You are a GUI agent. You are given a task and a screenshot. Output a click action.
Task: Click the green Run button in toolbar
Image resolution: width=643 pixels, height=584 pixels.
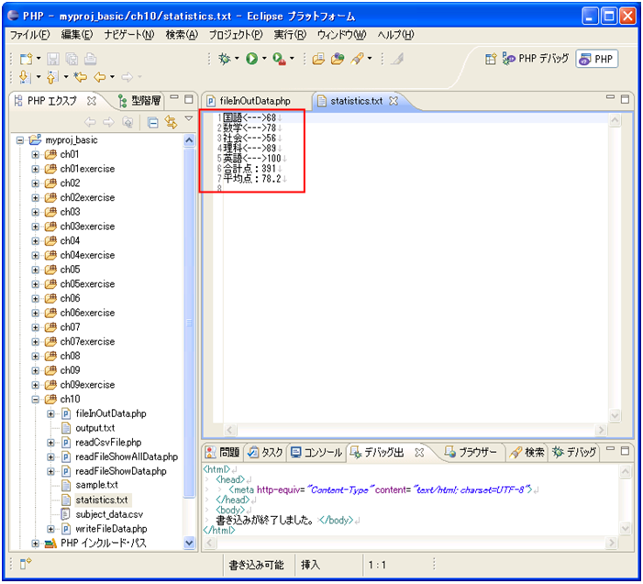click(x=251, y=59)
